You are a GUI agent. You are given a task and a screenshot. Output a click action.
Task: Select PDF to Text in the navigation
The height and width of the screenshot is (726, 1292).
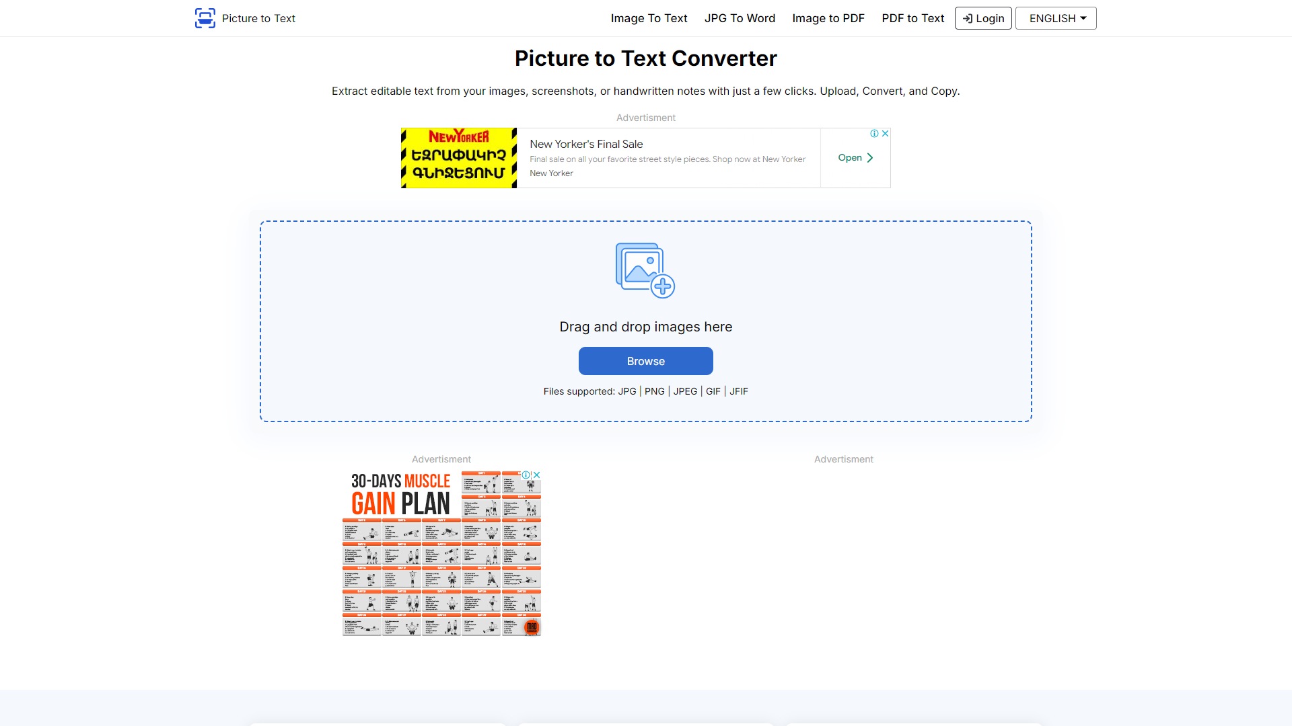pyautogui.click(x=912, y=18)
